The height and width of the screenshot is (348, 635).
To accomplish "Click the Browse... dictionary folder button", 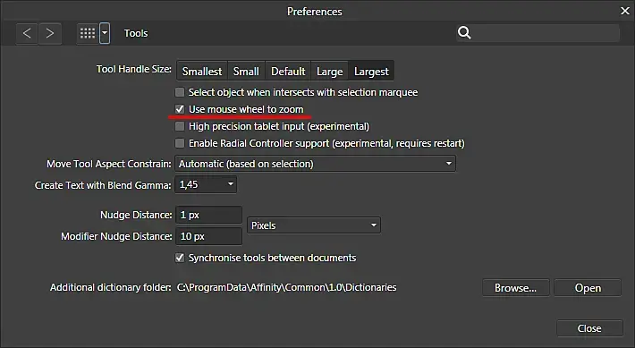I will [515, 288].
